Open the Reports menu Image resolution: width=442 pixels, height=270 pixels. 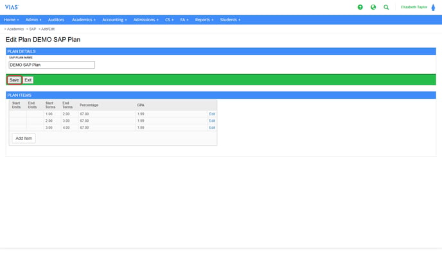[x=204, y=20]
